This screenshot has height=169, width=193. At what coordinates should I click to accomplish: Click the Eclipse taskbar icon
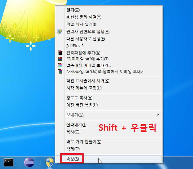[29, 162]
